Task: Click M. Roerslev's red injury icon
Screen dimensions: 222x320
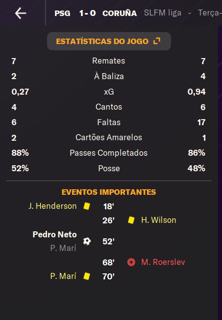Action: (131, 262)
